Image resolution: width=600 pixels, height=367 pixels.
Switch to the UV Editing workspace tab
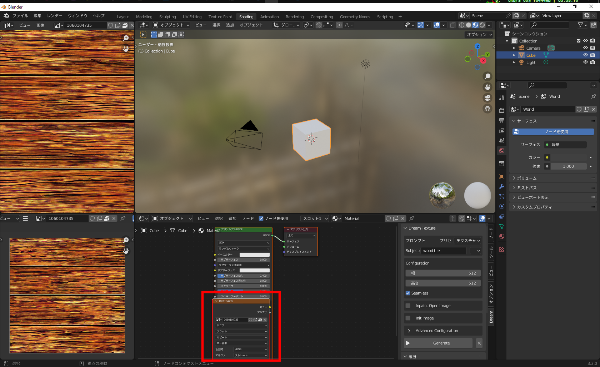tap(192, 17)
